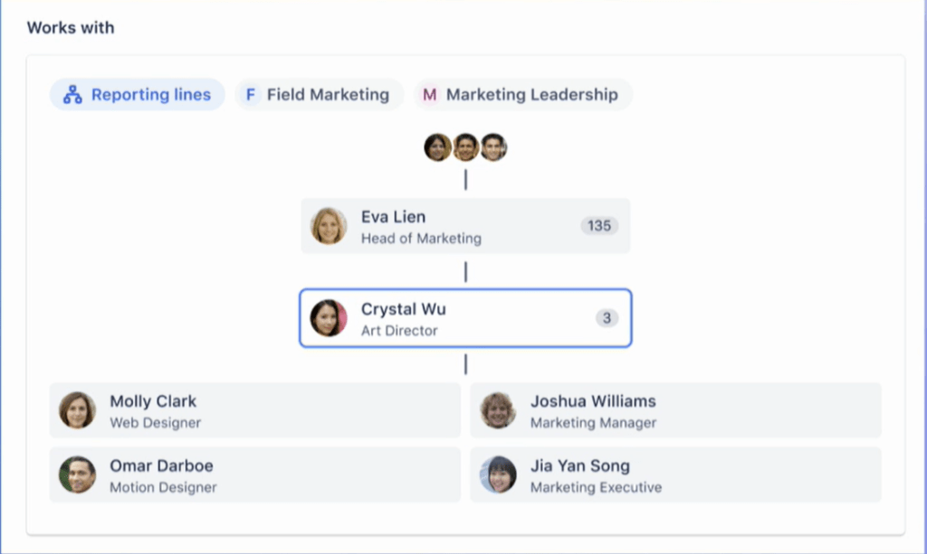Switch to the Reporting lines tab
Screen dimensions: 927x554
coord(138,95)
